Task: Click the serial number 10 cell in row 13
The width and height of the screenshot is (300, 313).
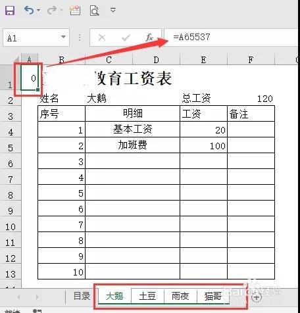Action: (x=61, y=272)
